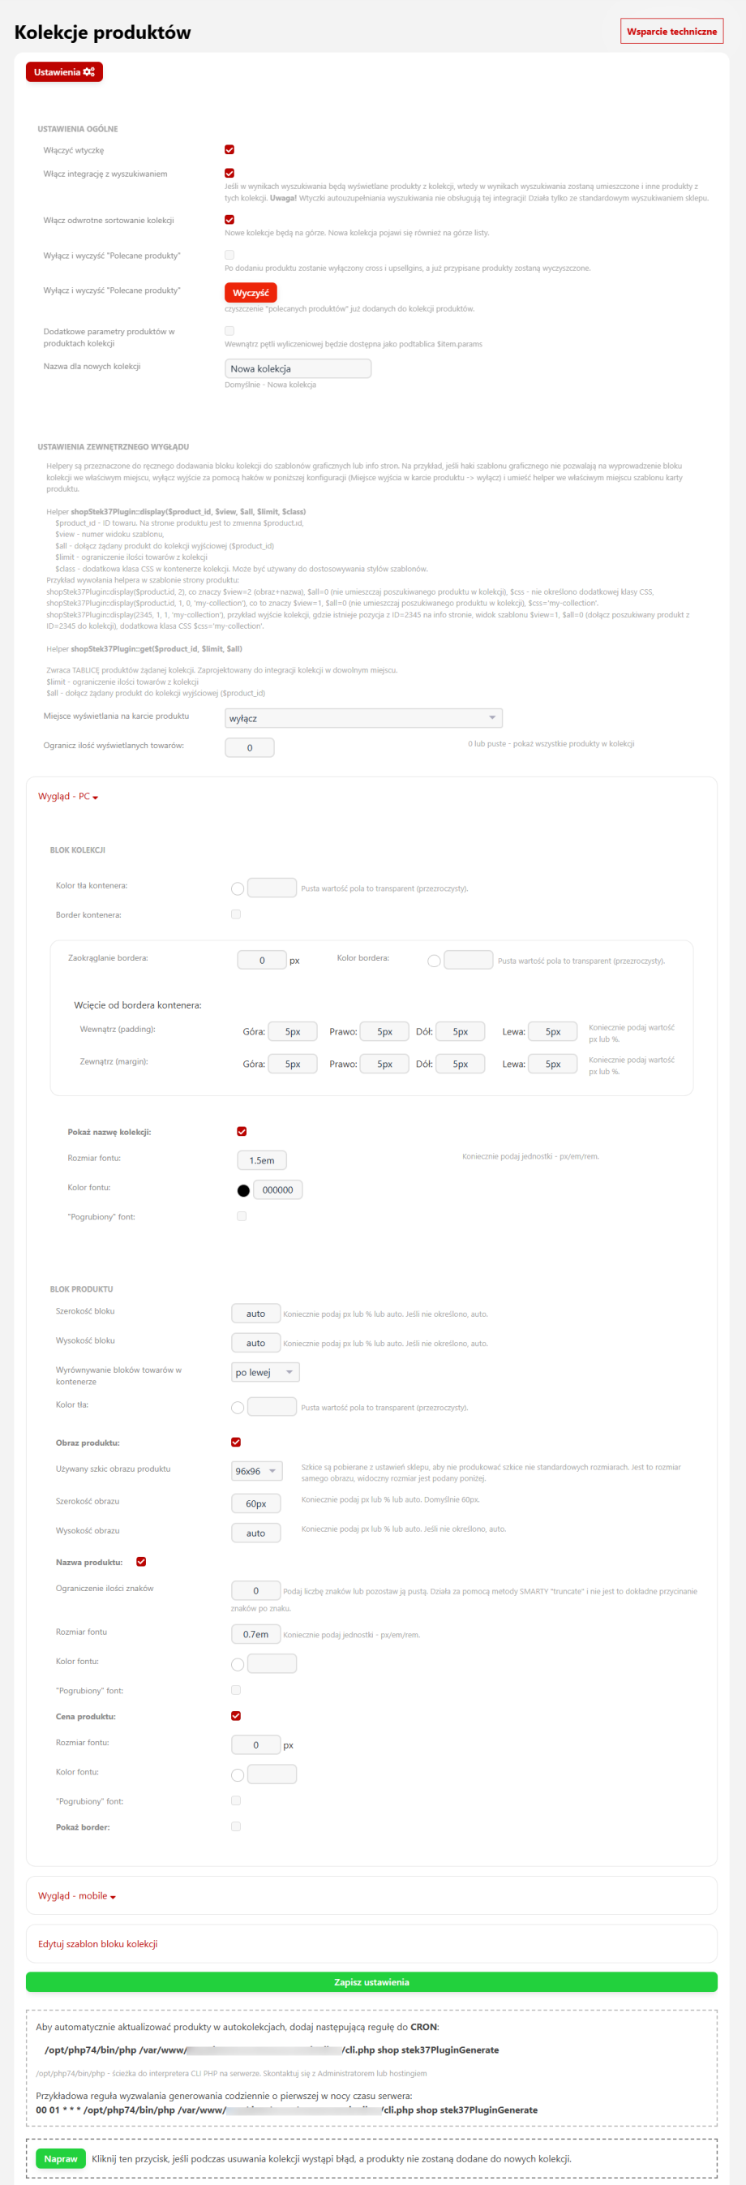The height and width of the screenshot is (2185, 746).
Task: Click the Nazwa dla nowych kolekcji field
Action: pos(297,368)
